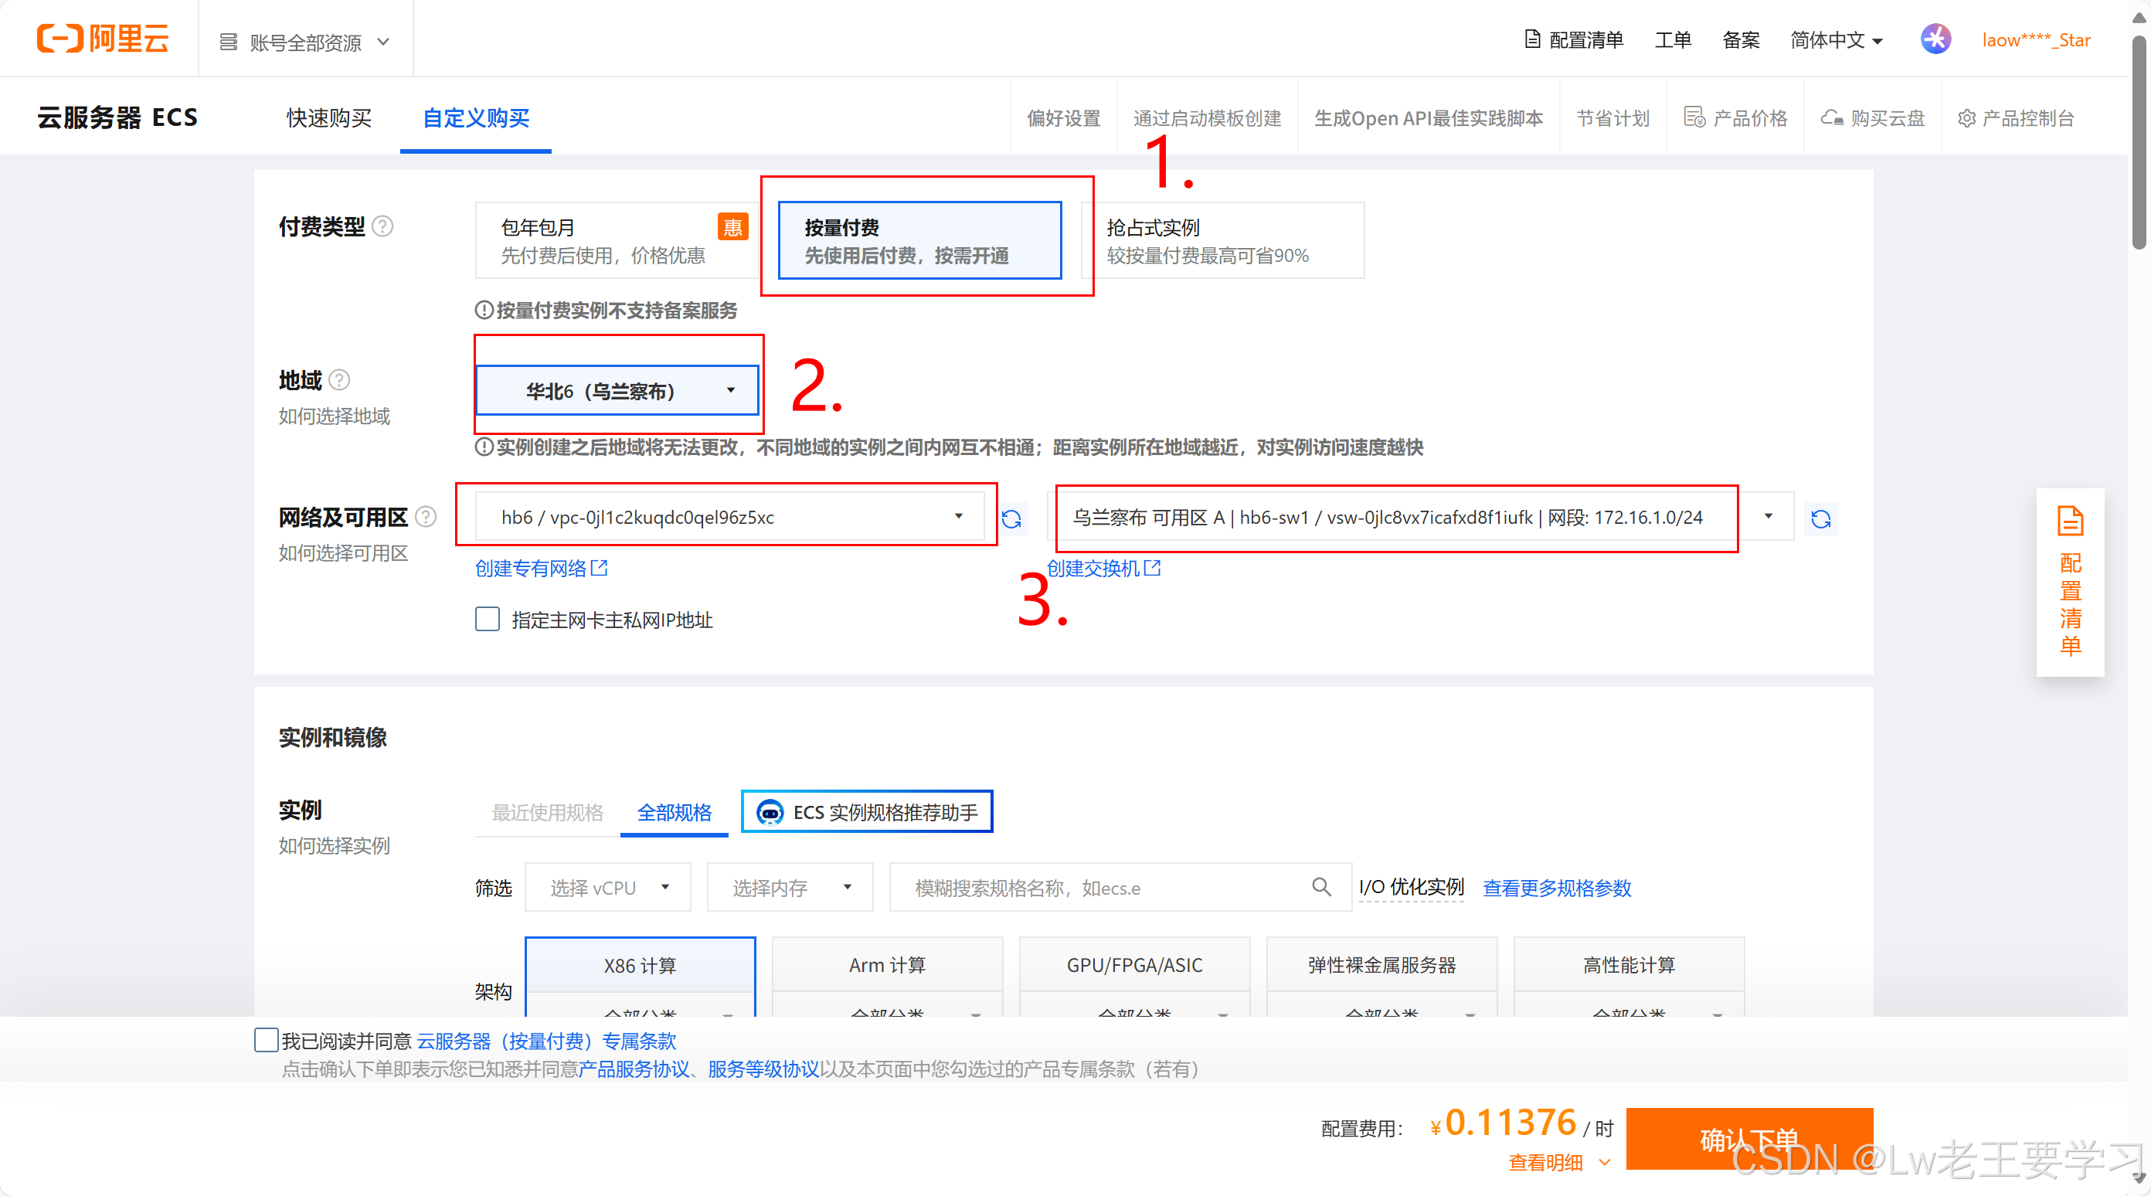This screenshot has width=2151, height=1196.
Task: Refresh the vSwitch list
Action: (1820, 518)
